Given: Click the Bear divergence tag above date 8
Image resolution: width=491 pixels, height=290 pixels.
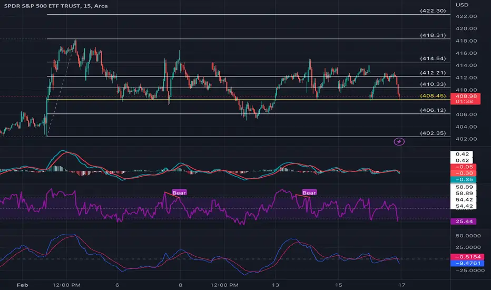Looking at the screenshot, I should click(179, 192).
